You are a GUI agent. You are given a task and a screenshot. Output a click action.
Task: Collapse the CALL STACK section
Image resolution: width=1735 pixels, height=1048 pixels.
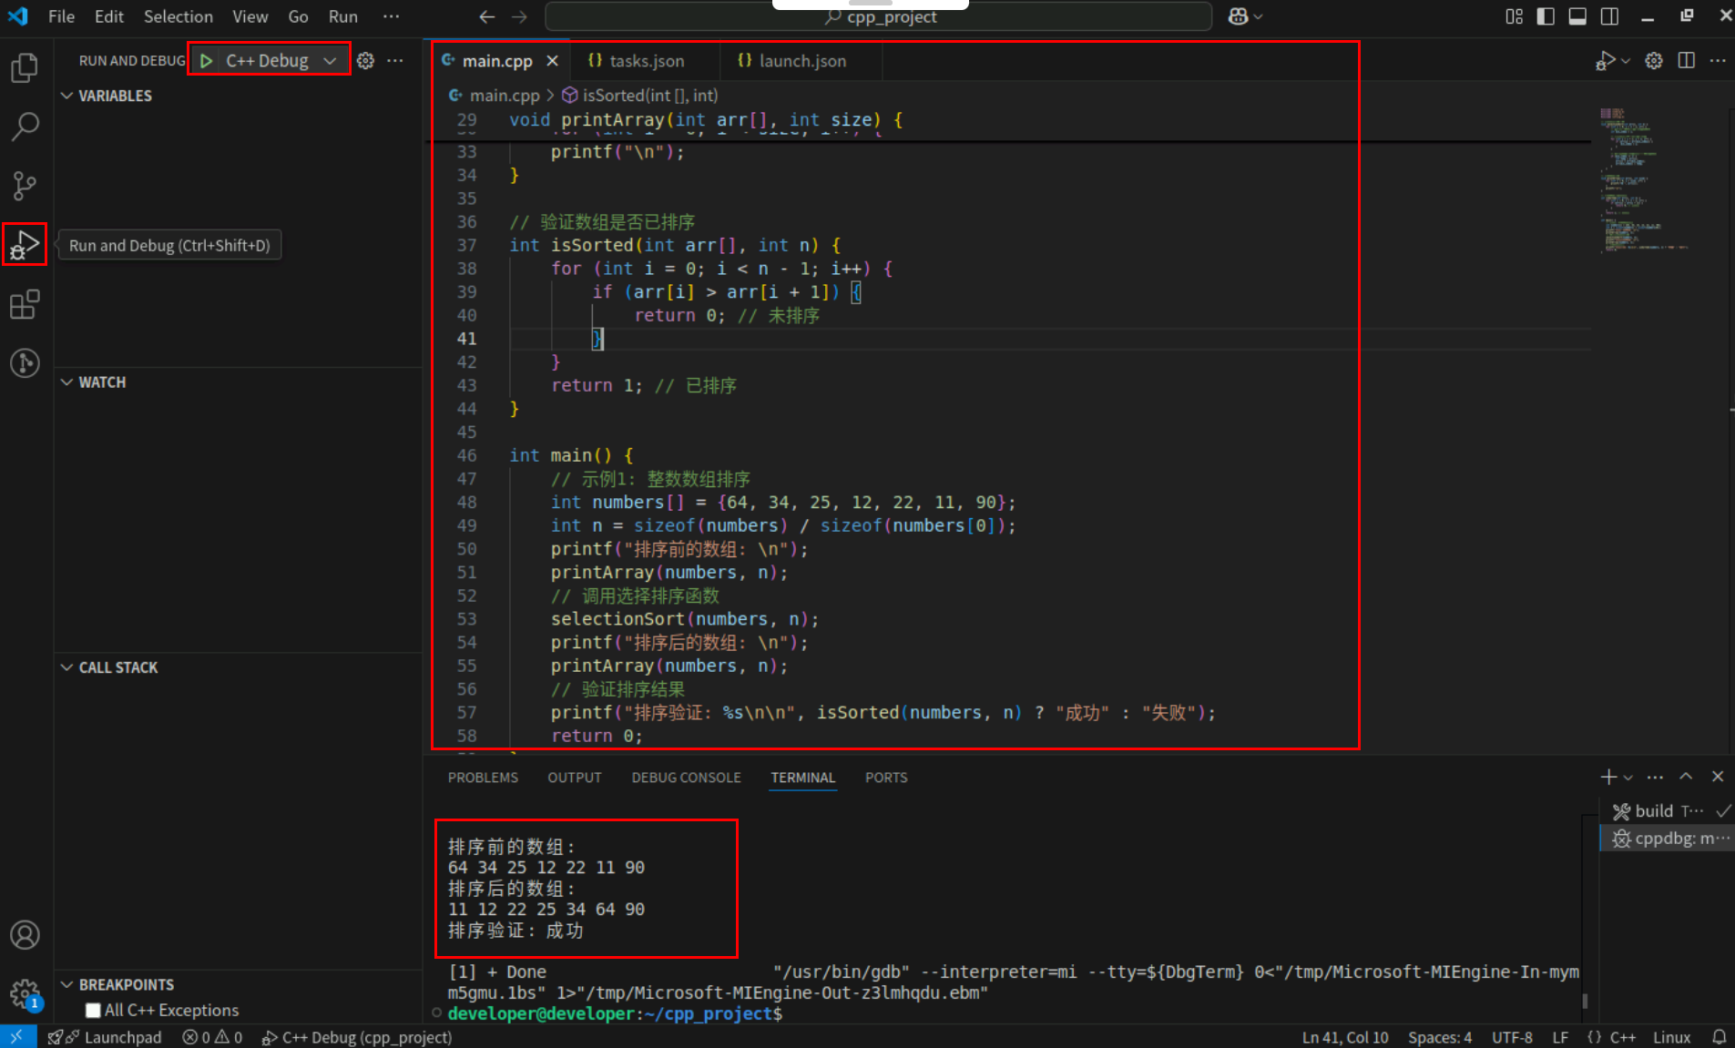(66, 667)
